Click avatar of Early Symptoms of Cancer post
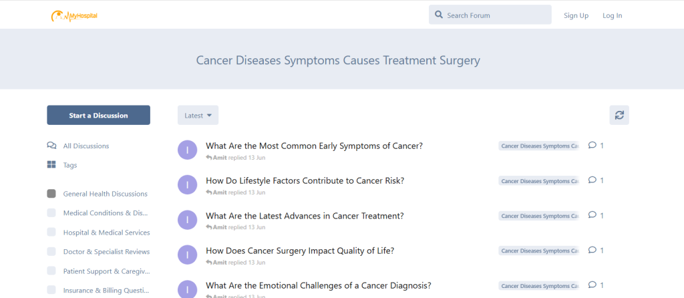The image size is (684, 298). tap(188, 150)
